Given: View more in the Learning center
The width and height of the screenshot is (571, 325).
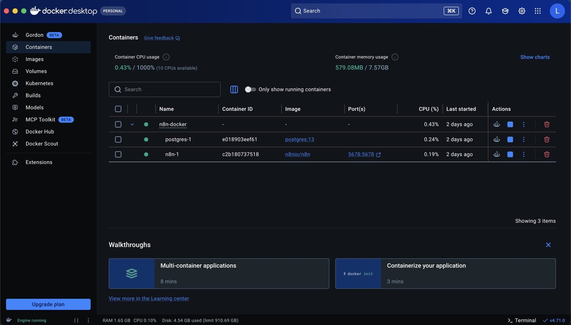Looking at the screenshot, I should [149, 298].
